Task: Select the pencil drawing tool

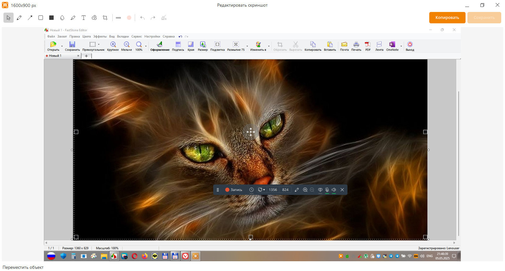Action: [19, 18]
